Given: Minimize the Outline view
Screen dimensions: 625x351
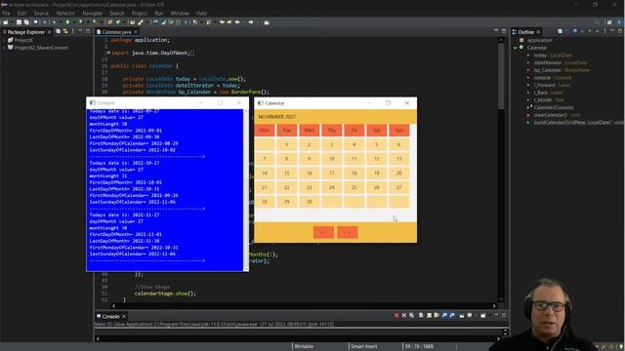Looking at the screenshot, I should pos(612,31).
